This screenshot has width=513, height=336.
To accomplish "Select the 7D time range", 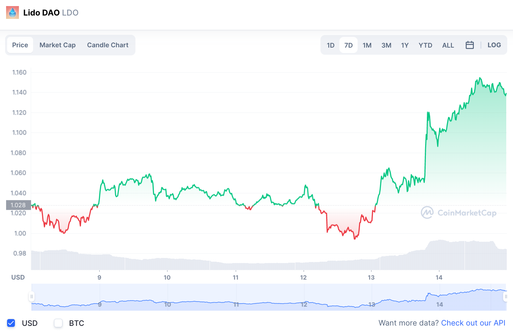I will coord(349,45).
